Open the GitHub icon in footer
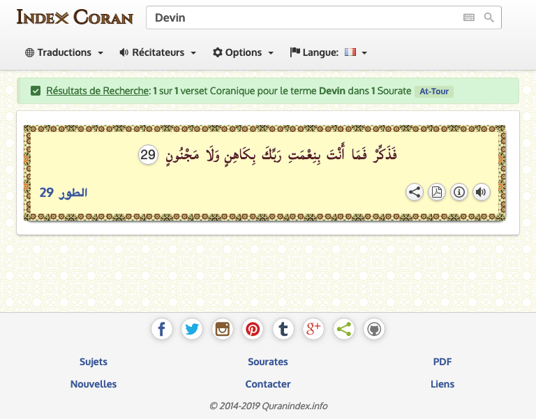This screenshot has height=419, width=536. pos(374,329)
